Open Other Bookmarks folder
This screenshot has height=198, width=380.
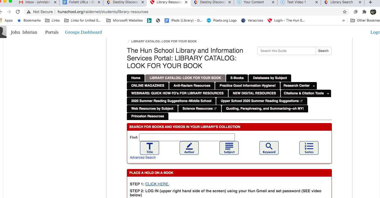click(365, 20)
